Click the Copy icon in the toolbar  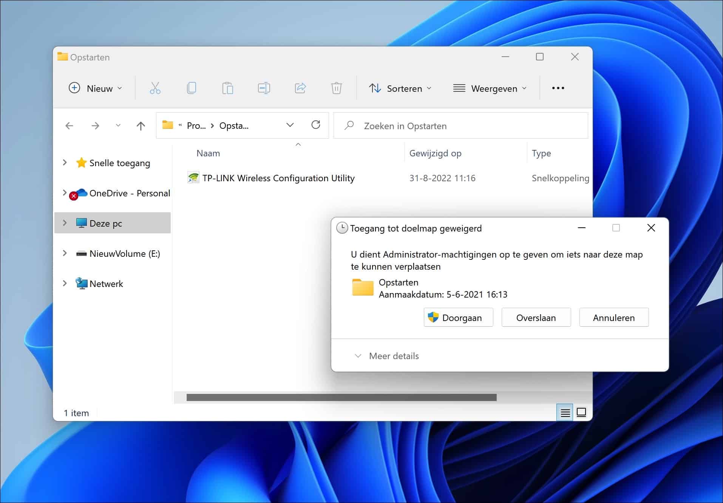(x=191, y=88)
